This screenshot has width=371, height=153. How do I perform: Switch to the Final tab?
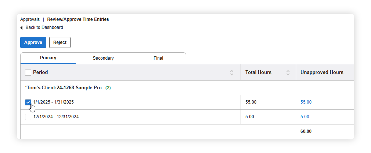(158, 58)
